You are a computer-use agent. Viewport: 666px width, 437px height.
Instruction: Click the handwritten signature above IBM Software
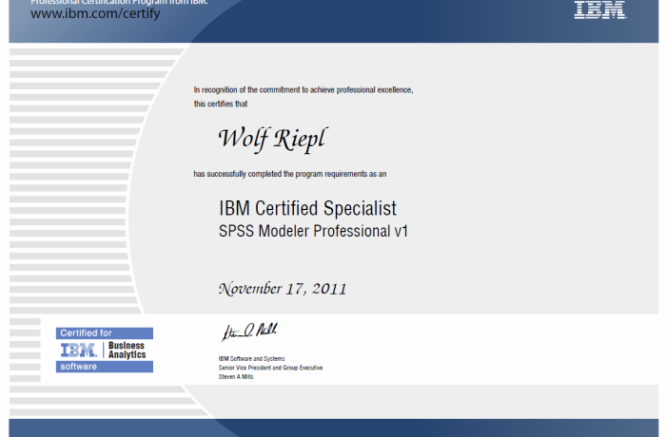point(249,332)
